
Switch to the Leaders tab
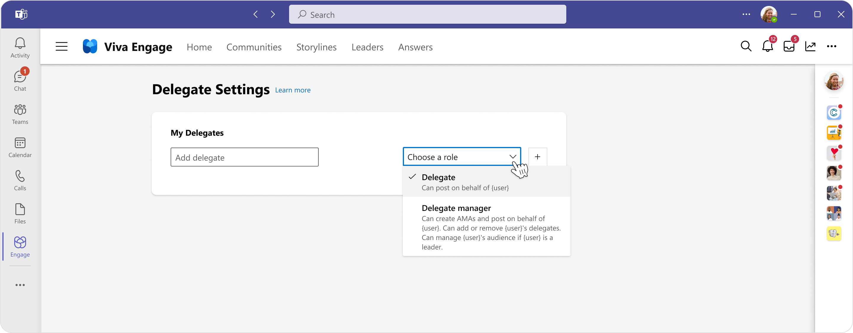tap(368, 47)
